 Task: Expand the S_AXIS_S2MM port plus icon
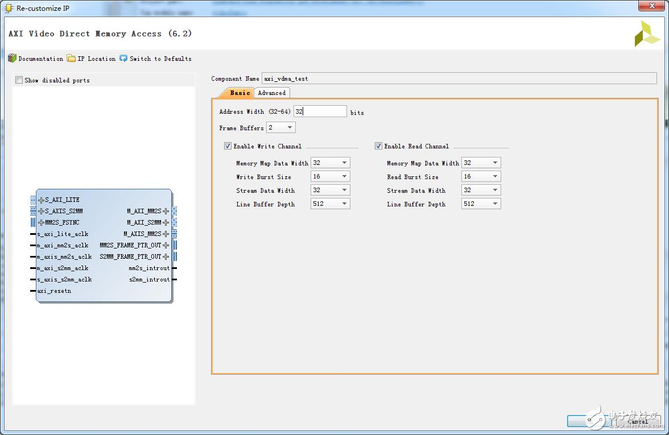(x=41, y=212)
